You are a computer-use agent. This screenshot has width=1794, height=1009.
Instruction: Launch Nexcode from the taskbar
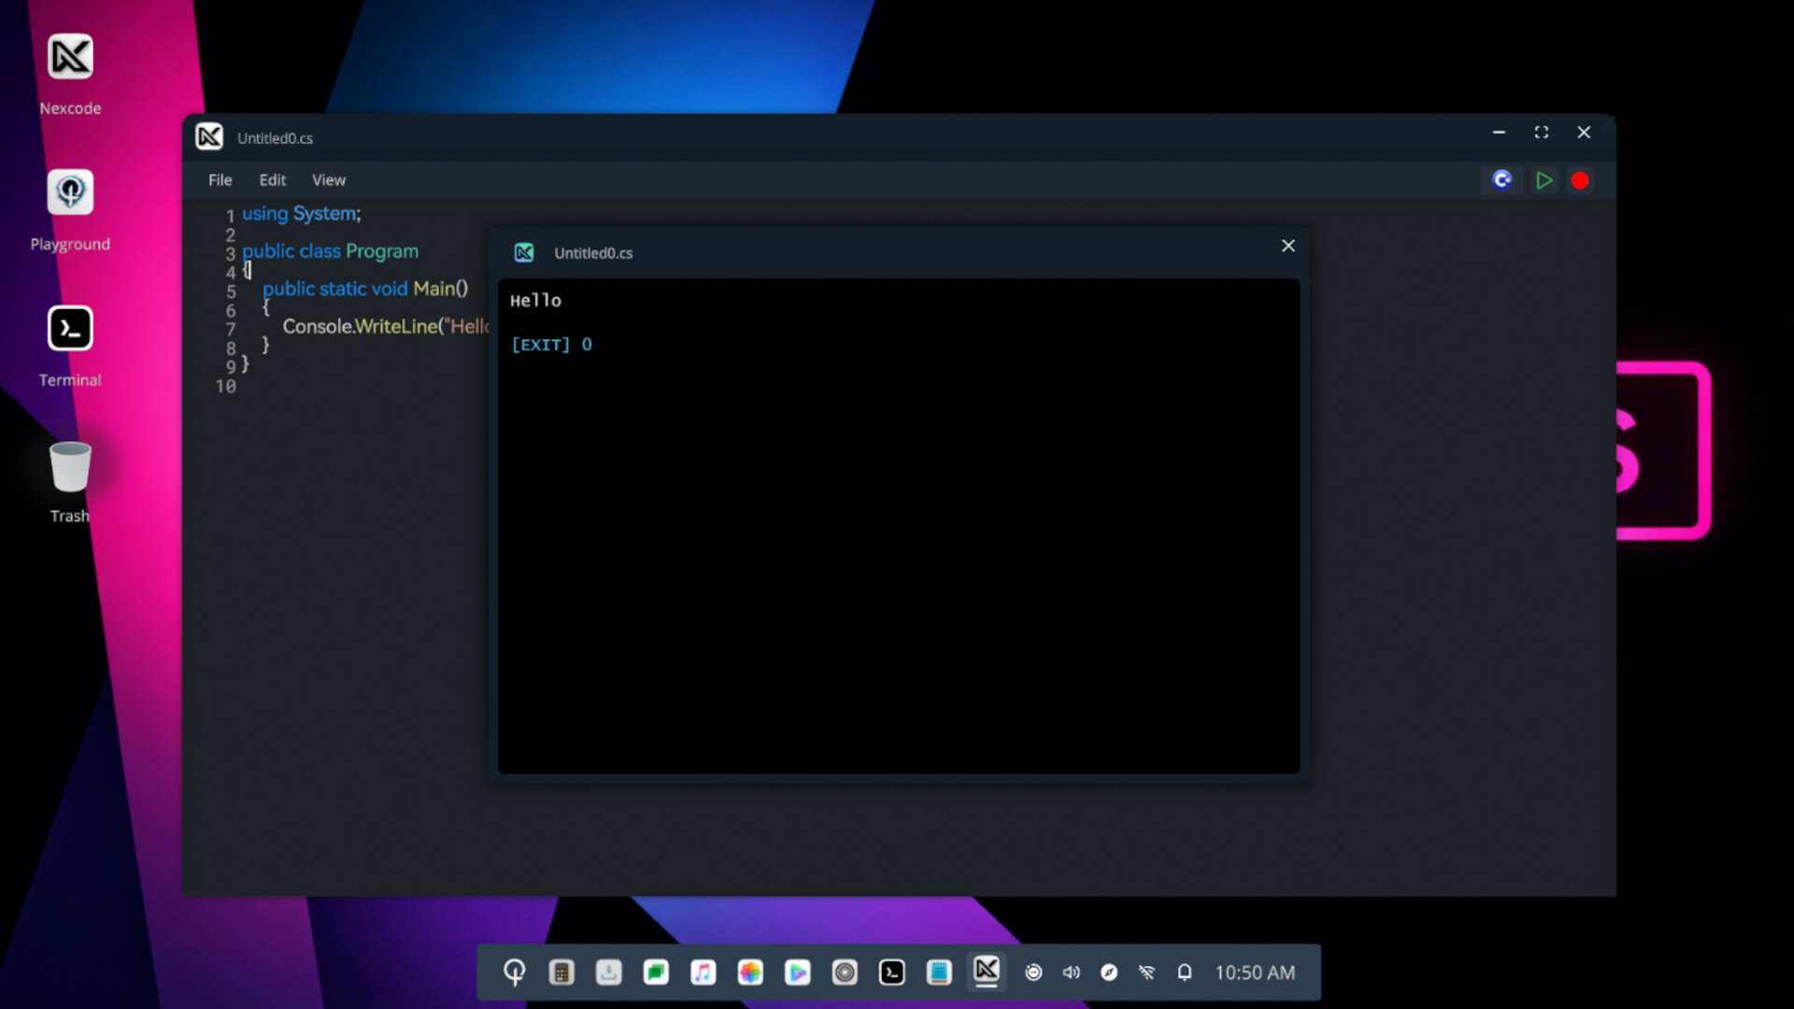pyautogui.click(x=987, y=972)
